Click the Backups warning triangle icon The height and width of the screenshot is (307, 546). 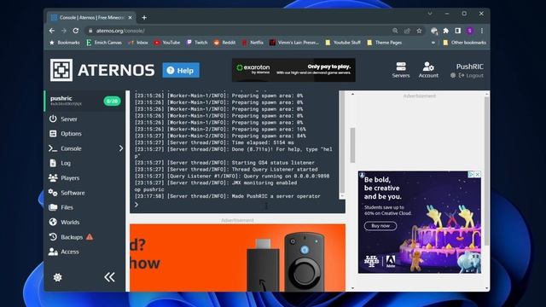point(90,237)
